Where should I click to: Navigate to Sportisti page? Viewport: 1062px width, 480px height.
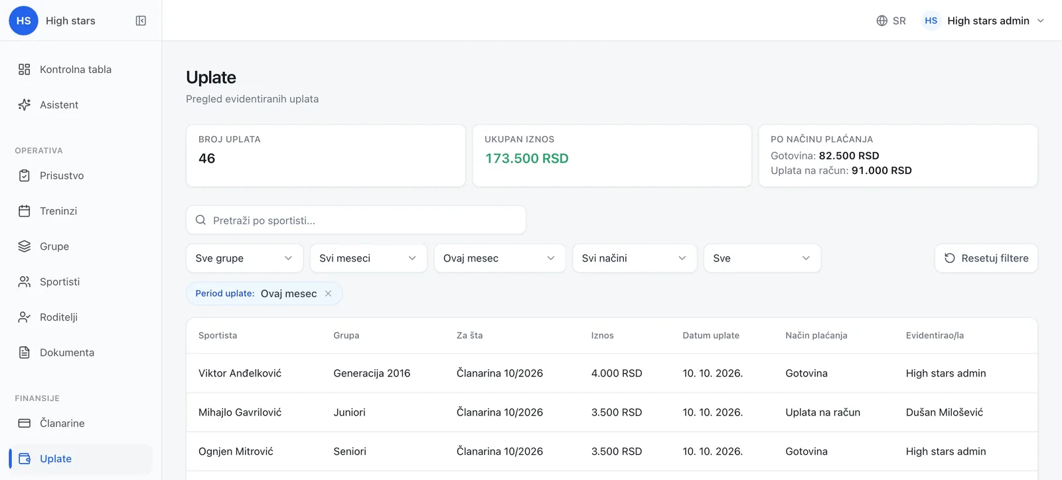81,281
